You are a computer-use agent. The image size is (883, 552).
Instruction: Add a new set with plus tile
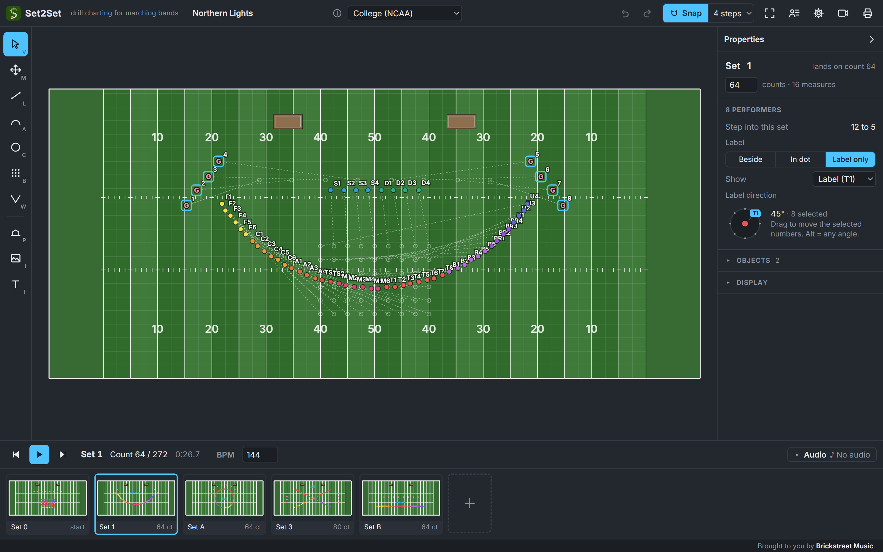point(470,504)
